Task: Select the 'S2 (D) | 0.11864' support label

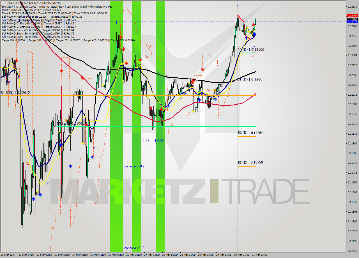Action: (x=250, y=133)
